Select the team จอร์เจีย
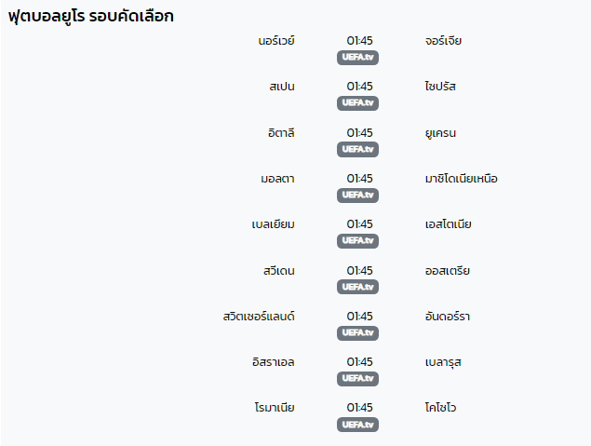The width and height of the screenshot is (591, 446). (443, 41)
